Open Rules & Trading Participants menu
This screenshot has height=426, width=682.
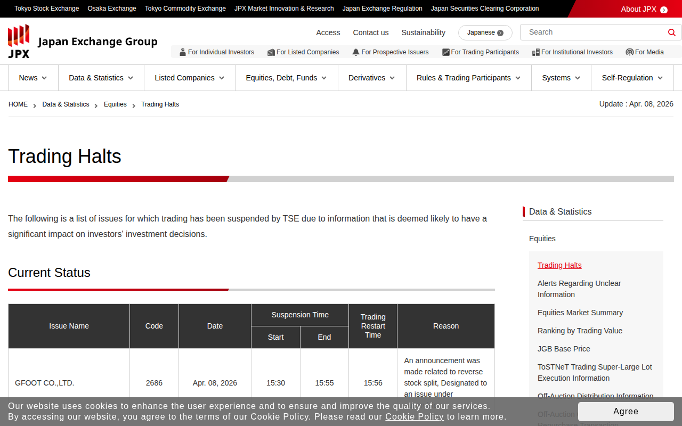coord(468,78)
